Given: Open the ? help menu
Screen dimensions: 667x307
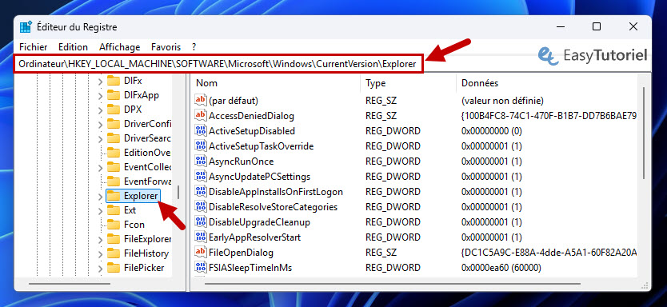Looking at the screenshot, I should pos(194,47).
